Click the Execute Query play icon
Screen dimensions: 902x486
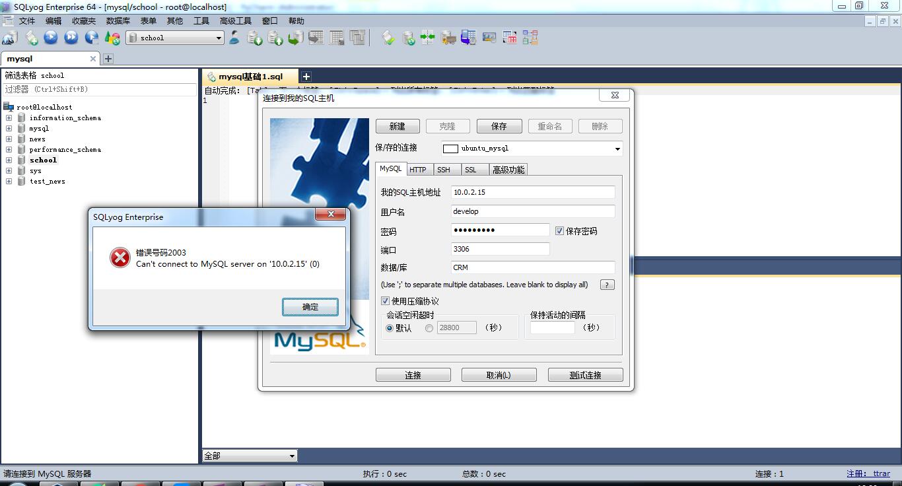(51, 38)
